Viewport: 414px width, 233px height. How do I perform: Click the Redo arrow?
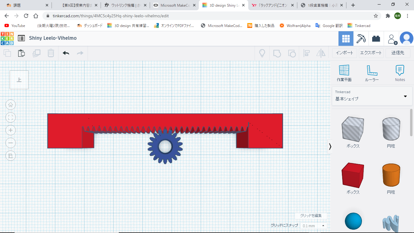point(80,53)
